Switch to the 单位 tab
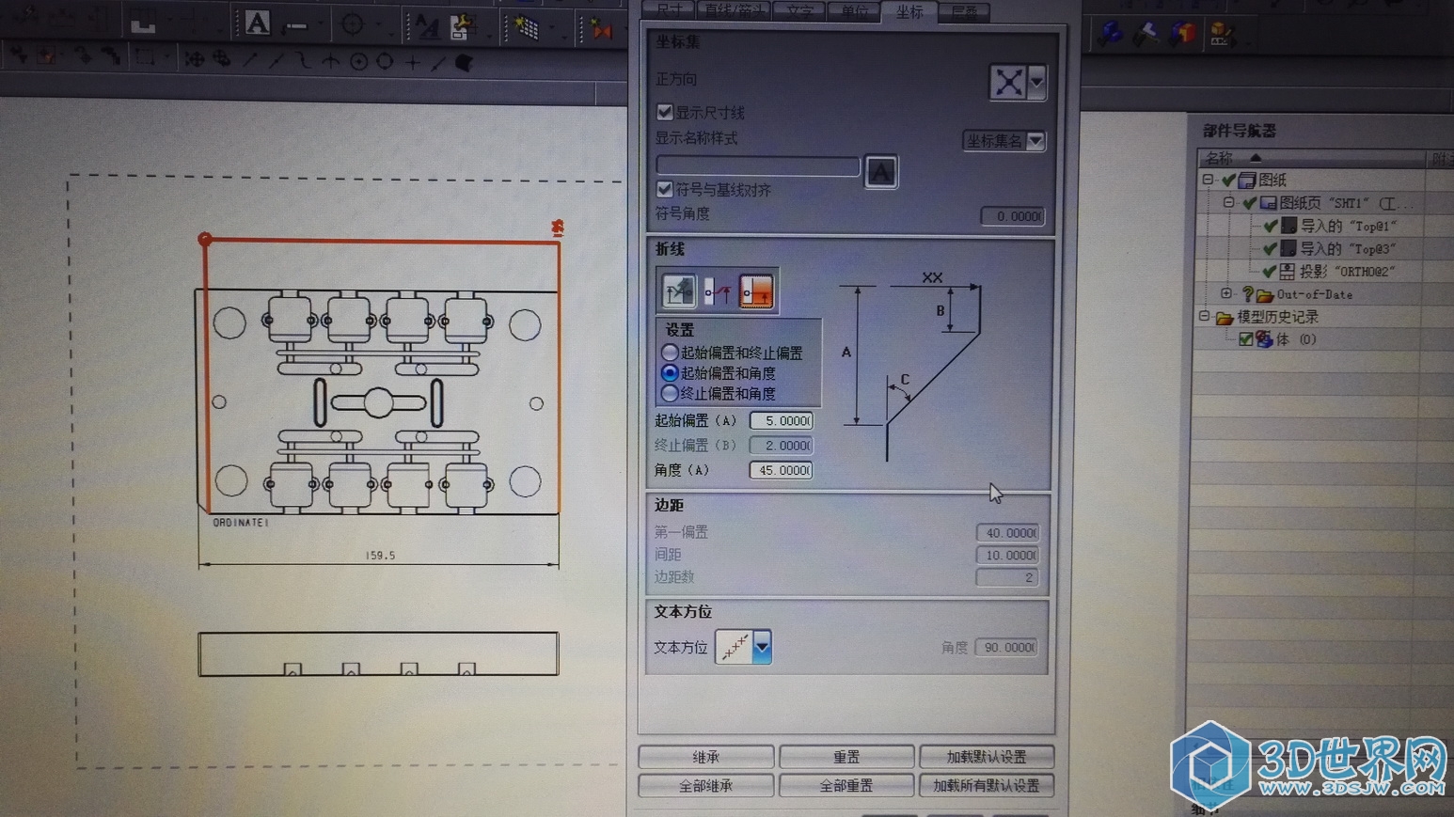The width and height of the screenshot is (1454, 817). click(x=854, y=11)
